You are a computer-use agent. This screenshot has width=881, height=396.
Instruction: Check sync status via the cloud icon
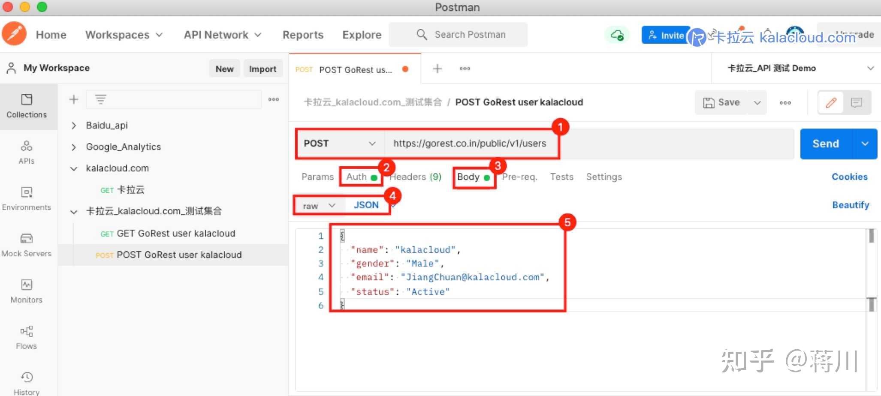tap(617, 35)
